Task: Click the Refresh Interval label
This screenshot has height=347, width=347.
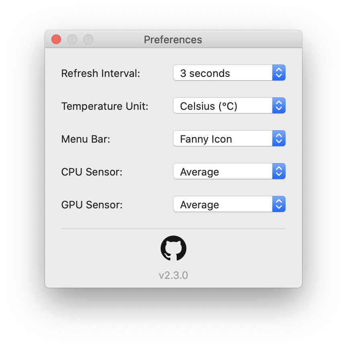Action: coord(100,74)
